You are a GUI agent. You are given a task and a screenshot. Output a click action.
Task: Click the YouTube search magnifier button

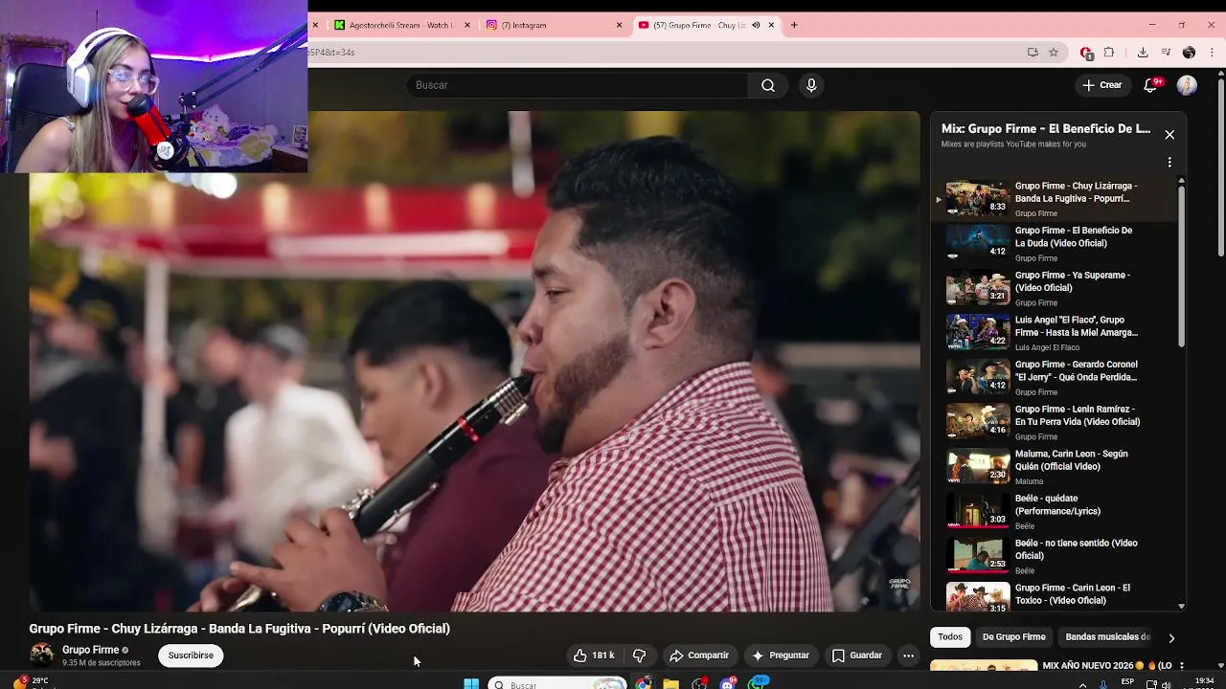(x=768, y=85)
